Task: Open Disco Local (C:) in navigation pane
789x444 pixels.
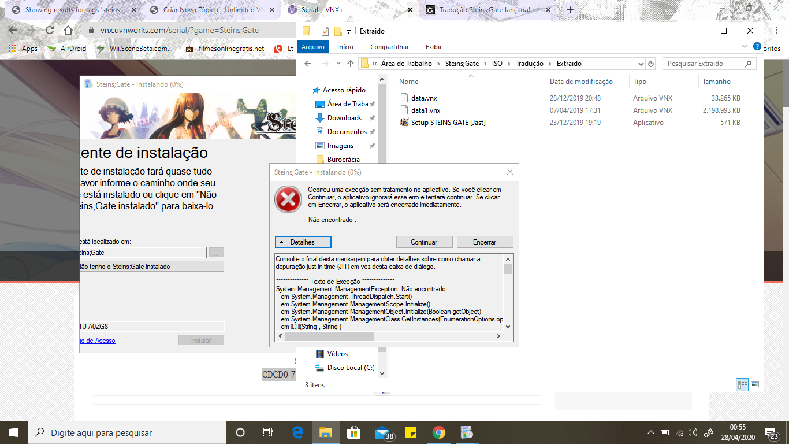Action: 351,368
